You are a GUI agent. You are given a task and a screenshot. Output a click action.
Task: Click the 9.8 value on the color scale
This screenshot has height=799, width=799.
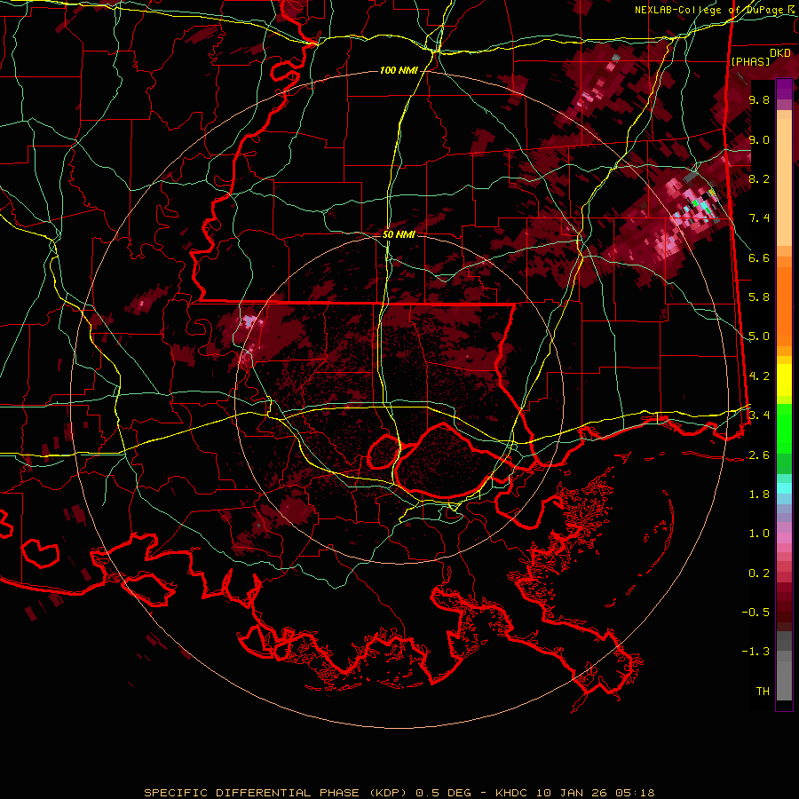pyautogui.click(x=759, y=99)
